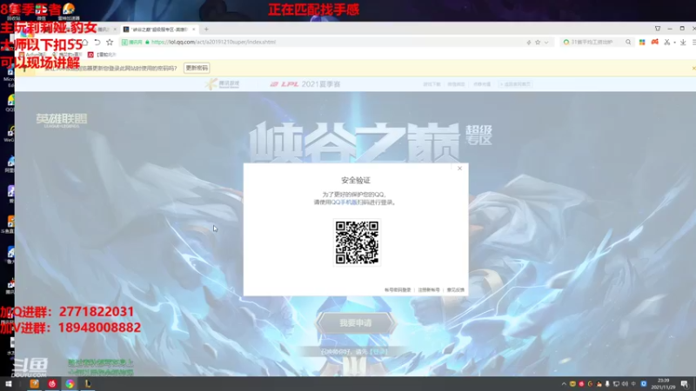Open the QQ手机版 link in dialog
The width and height of the screenshot is (696, 391).
(344, 202)
